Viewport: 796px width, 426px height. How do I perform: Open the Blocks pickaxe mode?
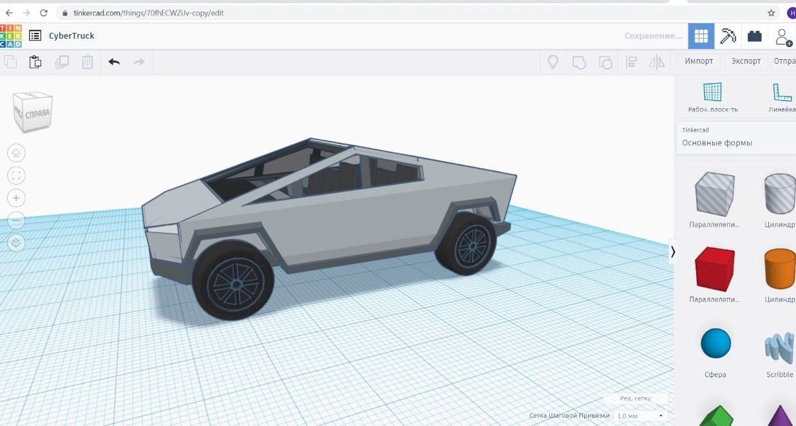pos(728,36)
